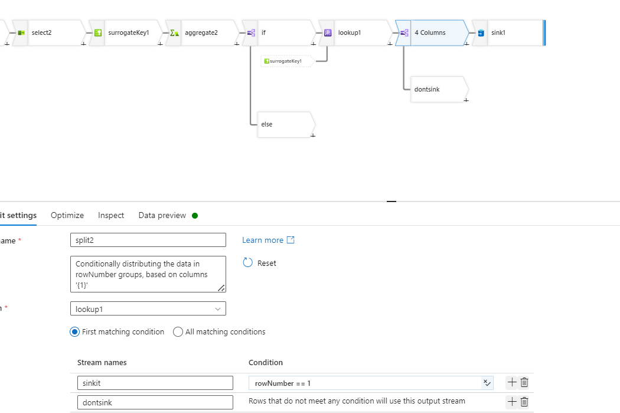Image resolution: width=620 pixels, height=413 pixels.
Task: Open the lookup1 incoming stream dropdown
Action: pyautogui.click(x=148, y=308)
